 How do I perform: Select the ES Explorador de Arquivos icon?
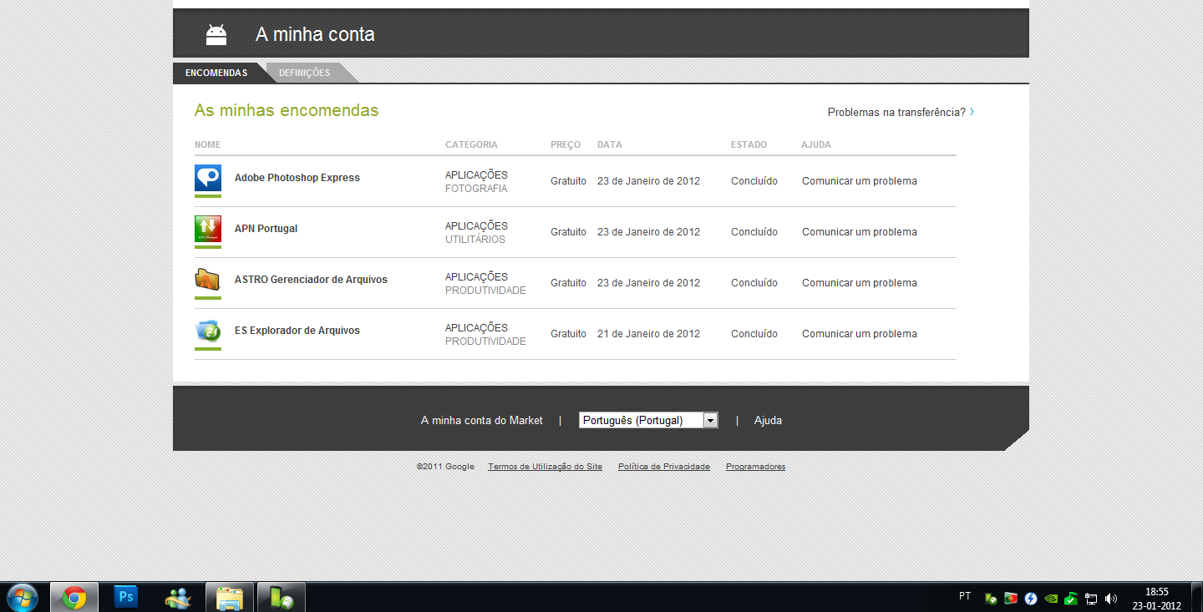207,331
